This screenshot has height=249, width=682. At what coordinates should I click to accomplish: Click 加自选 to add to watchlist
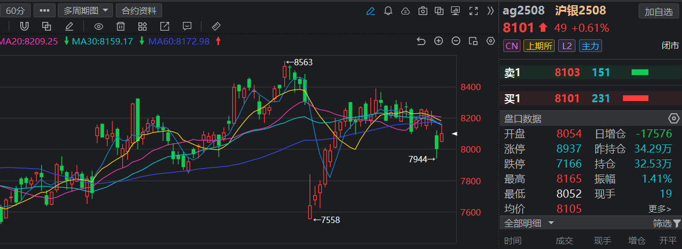658,12
